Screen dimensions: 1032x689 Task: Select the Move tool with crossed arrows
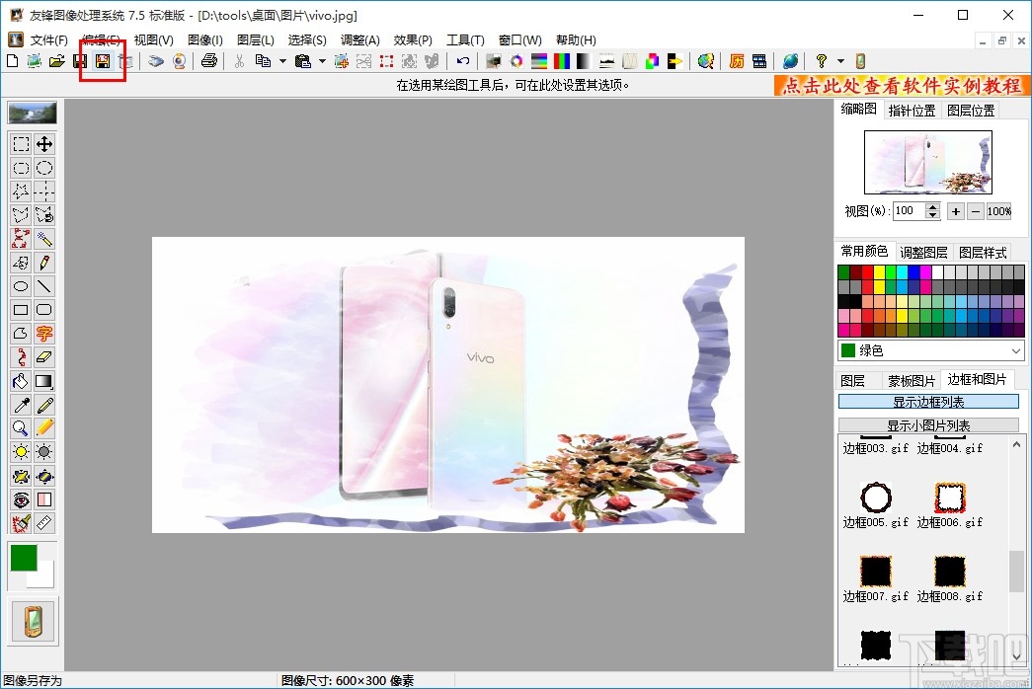44,144
